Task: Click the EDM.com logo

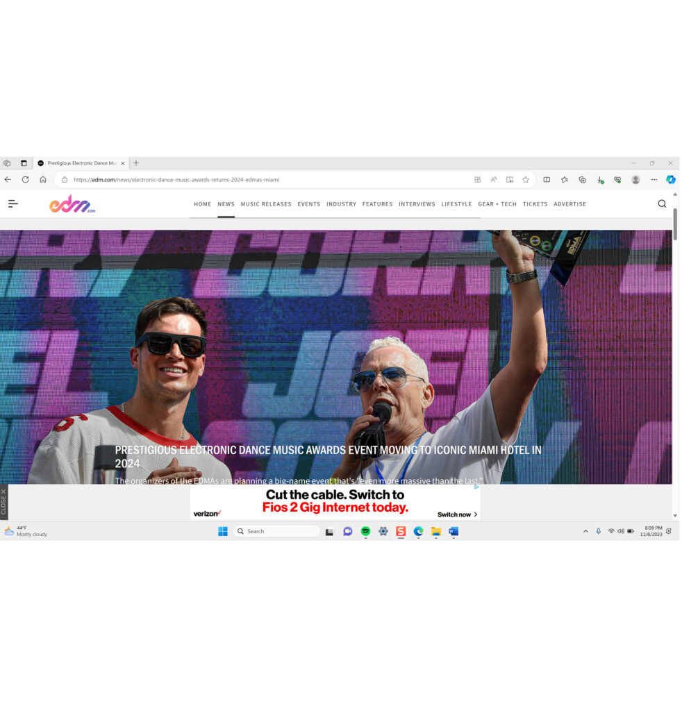Action: coord(72,204)
